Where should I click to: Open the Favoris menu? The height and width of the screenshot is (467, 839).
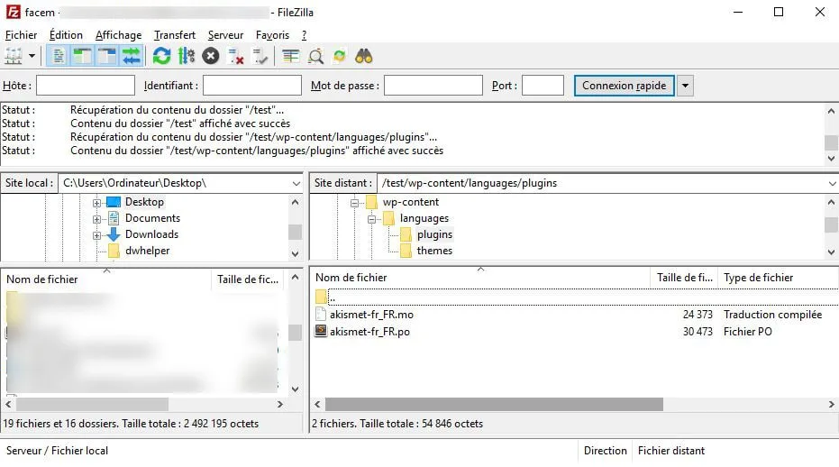pos(272,35)
